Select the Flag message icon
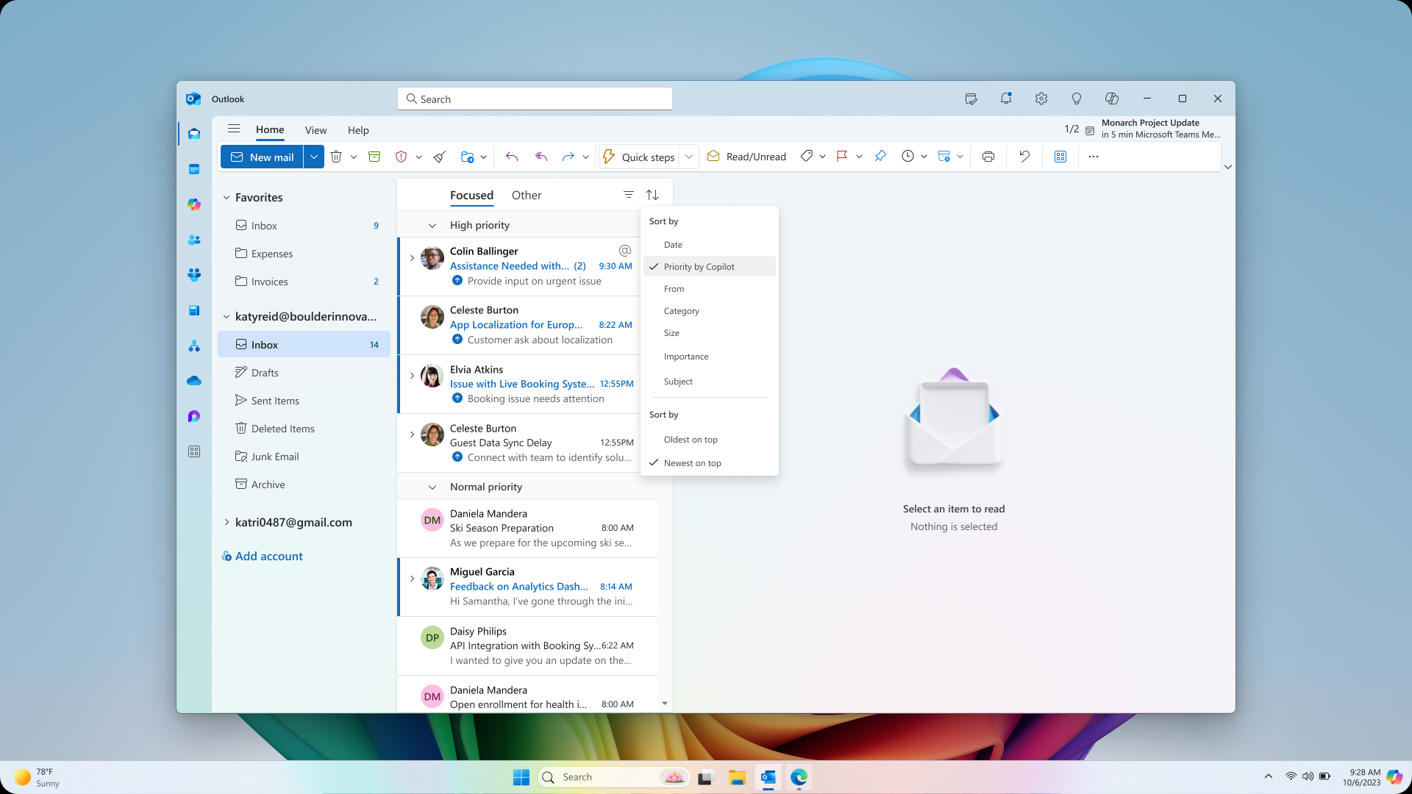1412x794 pixels. 843,157
